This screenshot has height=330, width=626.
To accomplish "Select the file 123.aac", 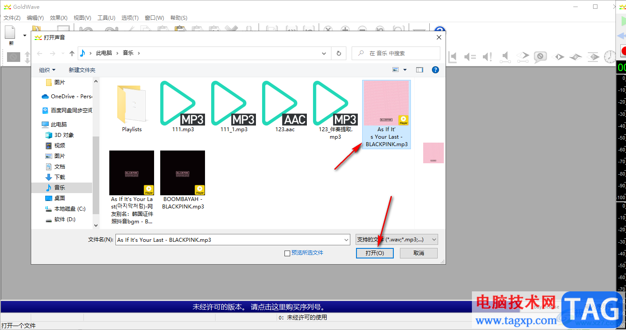I will 285,108.
